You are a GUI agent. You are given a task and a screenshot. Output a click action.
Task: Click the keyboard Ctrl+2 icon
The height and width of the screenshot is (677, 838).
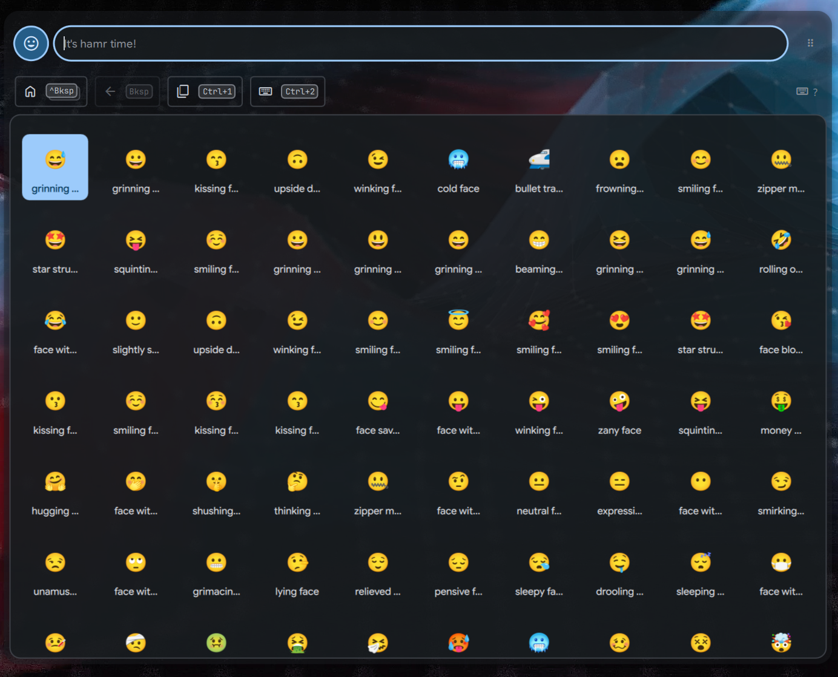pyautogui.click(x=265, y=91)
